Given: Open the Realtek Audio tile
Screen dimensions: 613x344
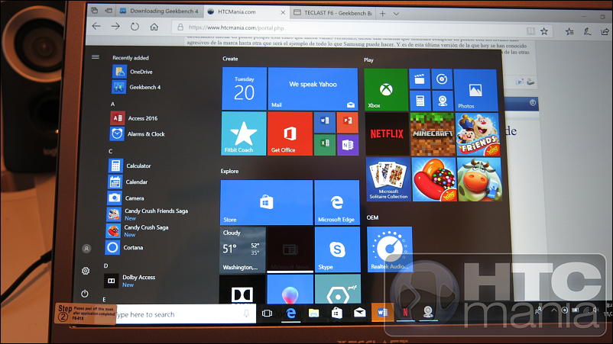Looking at the screenshot, I should 390,249.
